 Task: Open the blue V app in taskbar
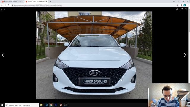coord(46,105)
